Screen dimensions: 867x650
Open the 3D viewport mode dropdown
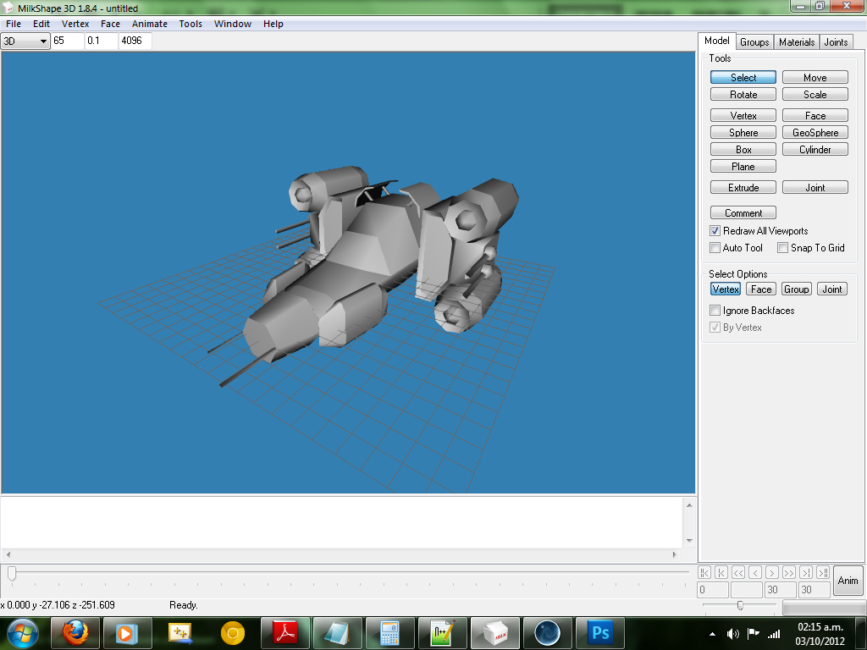[25, 41]
